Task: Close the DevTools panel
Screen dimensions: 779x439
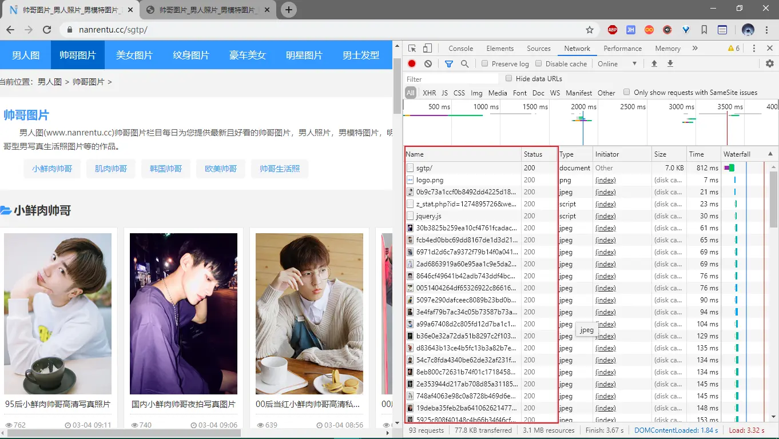Action: [x=770, y=49]
